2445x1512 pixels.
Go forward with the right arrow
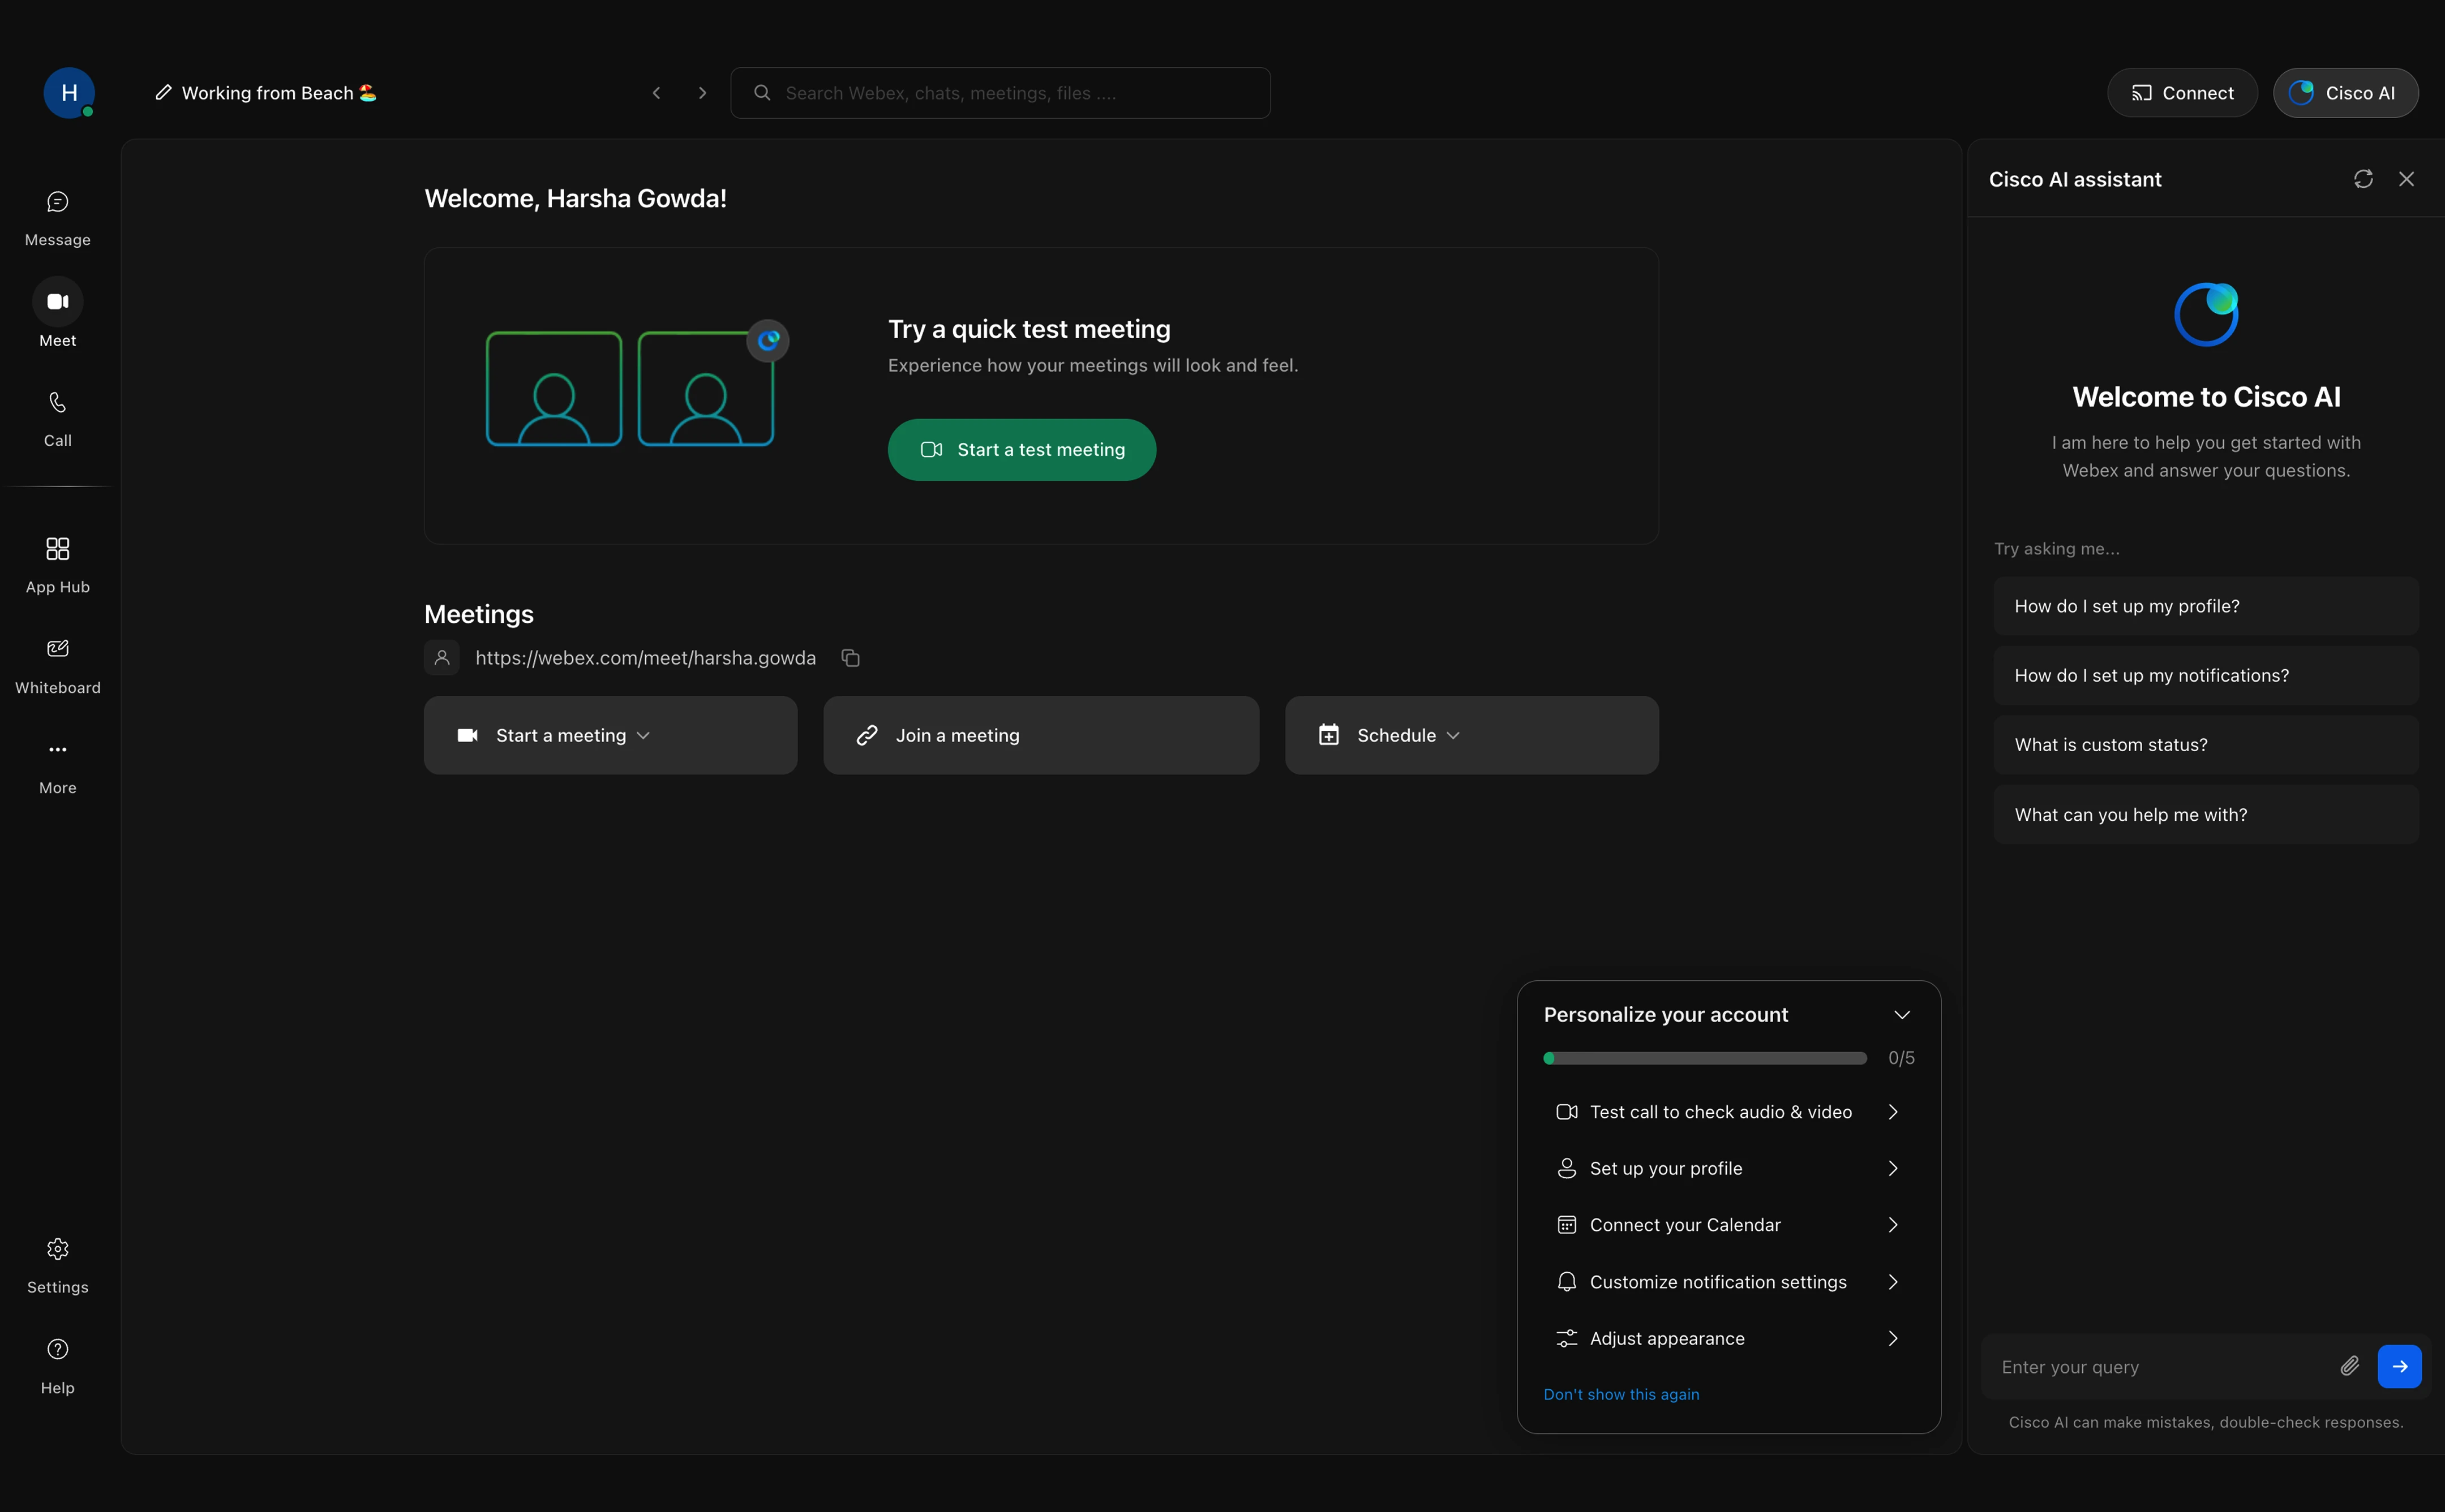702,93
